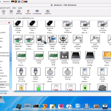
Task: Open the Bookmarks menu
Action: (x=5, y=8)
